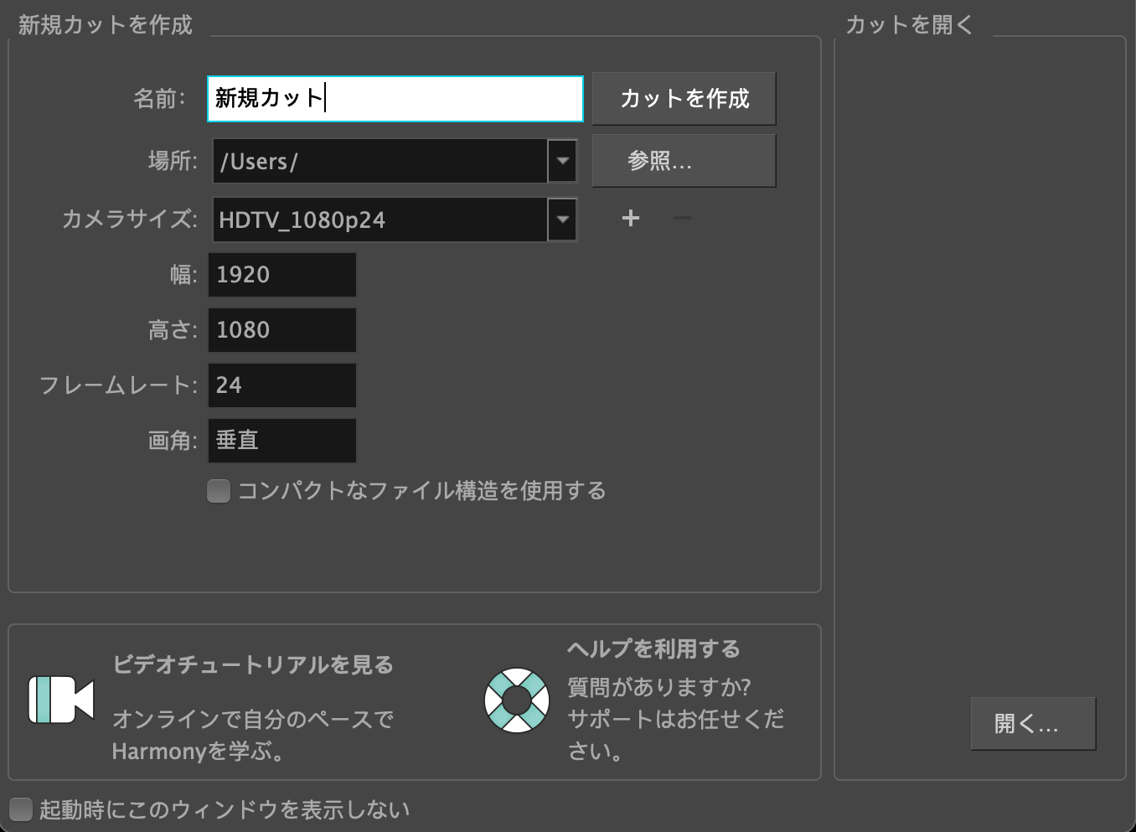The width and height of the screenshot is (1136, 832).
Task: Click the /Users/ location path field
Action: click(380, 161)
